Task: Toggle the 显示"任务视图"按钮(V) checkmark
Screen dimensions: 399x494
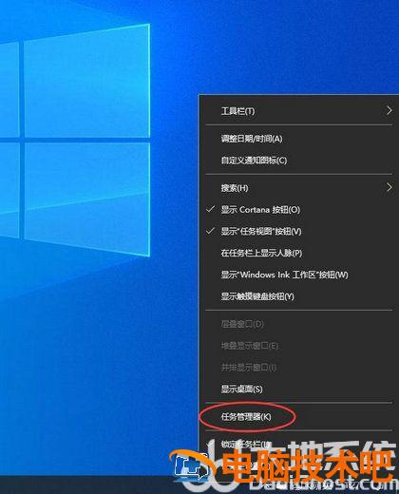Action: coord(210,231)
